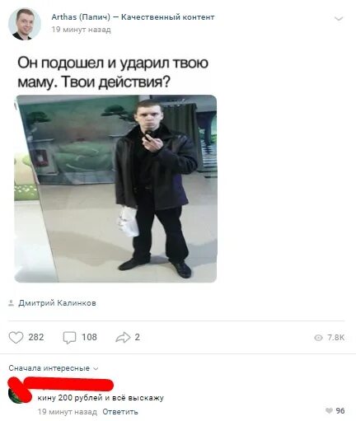Click the 108 comments counter
The width and height of the screenshot is (356, 421).
(x=89, y=337)
